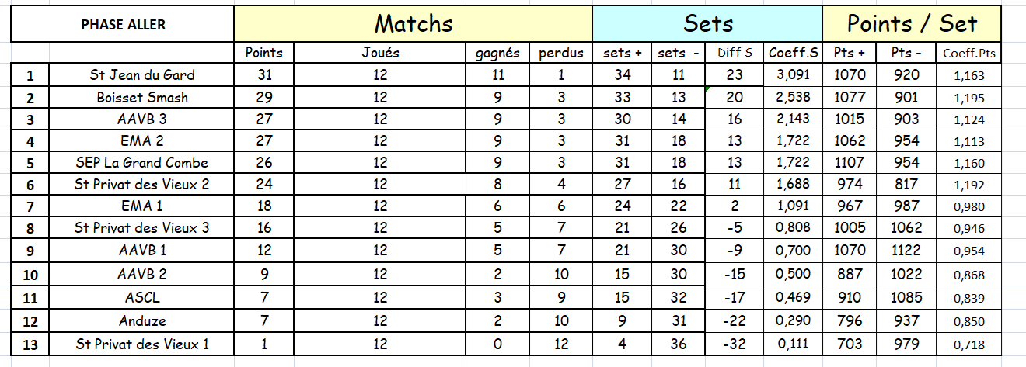Click the Points / Set header
The width and height of the screenshot is (1026, 367).
coord(912,23)
